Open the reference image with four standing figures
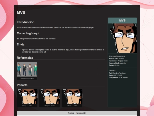Screen dimensions: 154x116 (x=27, y=69)
